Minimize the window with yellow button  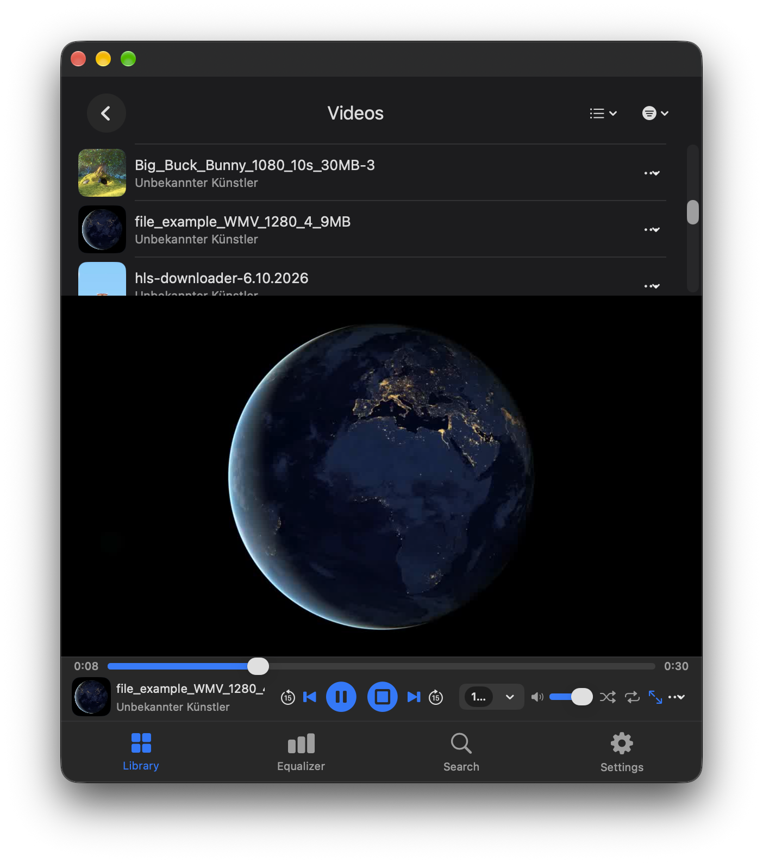click(x=103, y=59)
